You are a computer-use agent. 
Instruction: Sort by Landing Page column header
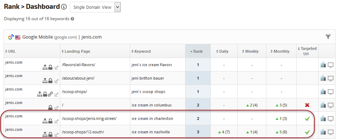click(x=76, y=51)
